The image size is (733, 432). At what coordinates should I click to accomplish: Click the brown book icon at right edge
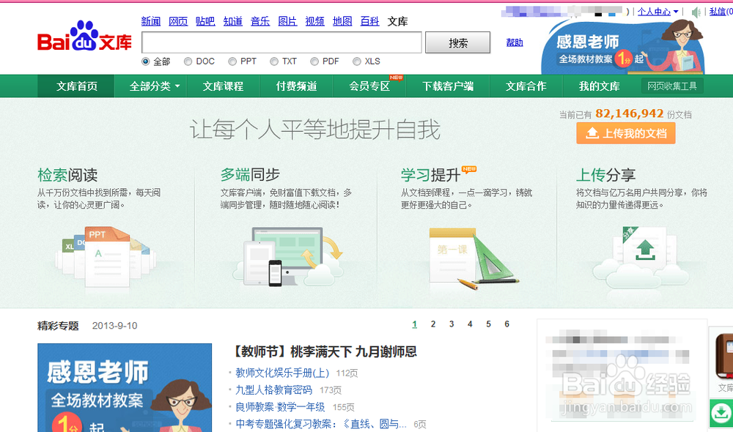pos(725,356)
